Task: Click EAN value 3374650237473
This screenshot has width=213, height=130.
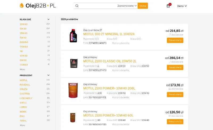Action: click(97, 70)
